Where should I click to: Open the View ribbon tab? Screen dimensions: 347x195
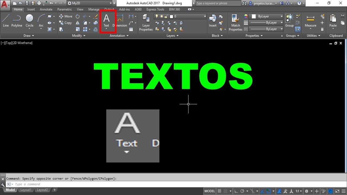80,9
